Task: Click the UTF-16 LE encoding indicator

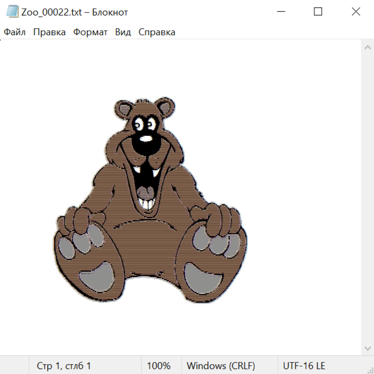Action: (304, 366)
